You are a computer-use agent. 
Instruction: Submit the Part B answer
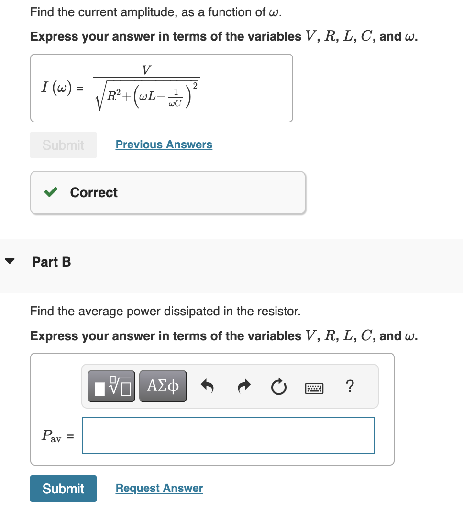63,488
